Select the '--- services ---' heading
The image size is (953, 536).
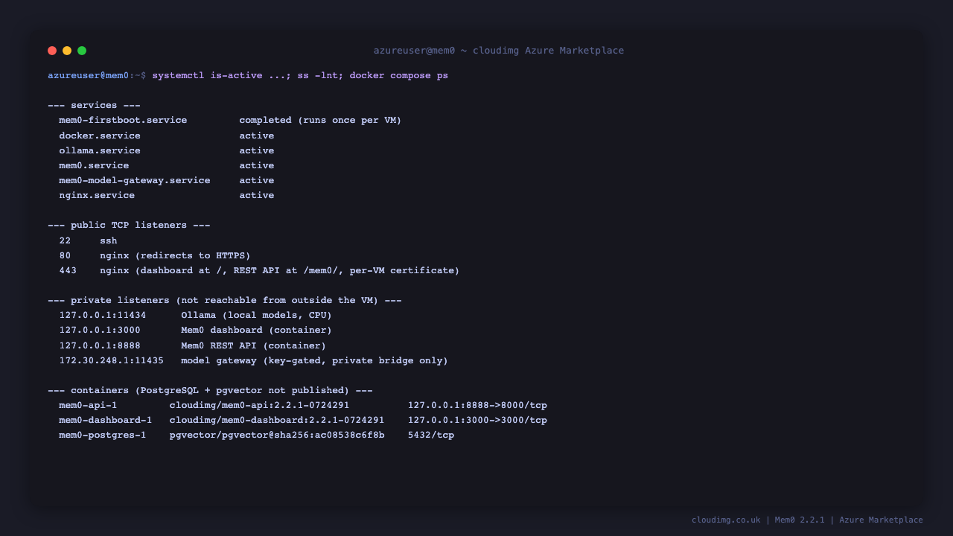coord(94,106)
